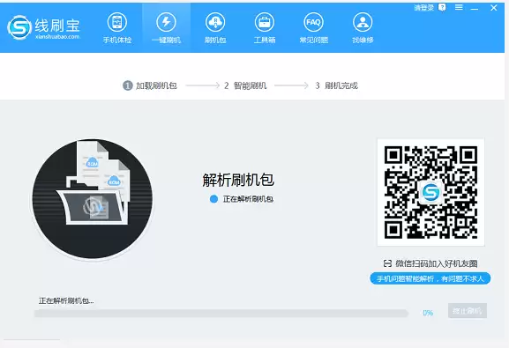509x348 pixels.
Task: Select step 1 加载刷机包
Action: click(150, 85)
